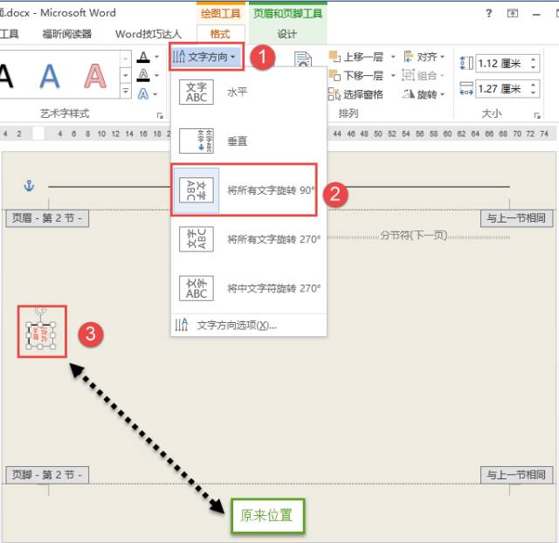Screen dimensions: 559x543
Task: Expand the text fill color dropdown arrow
Action: [x=156, y=57]
